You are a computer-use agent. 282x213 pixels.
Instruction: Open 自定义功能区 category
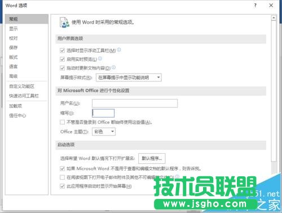point(27,86)
